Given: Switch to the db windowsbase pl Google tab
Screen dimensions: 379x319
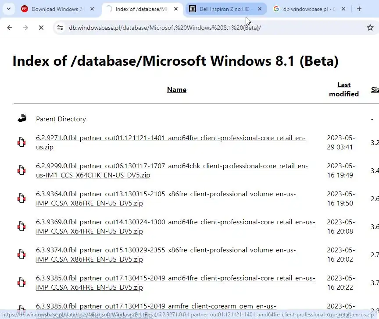Looking at the screenshot, I should (x=309, y=9).
